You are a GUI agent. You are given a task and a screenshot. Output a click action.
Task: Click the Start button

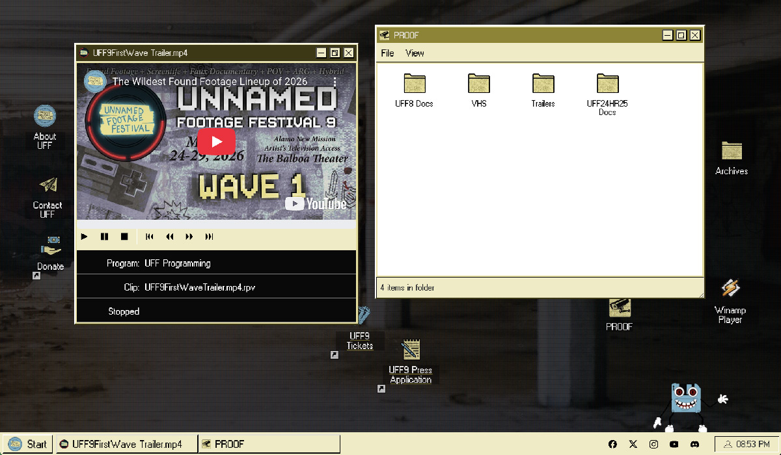coord(28,444)
